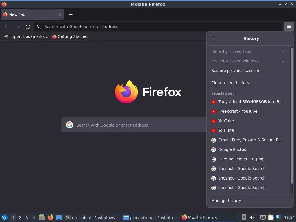This screenshot has width=296, height=222.
Task: Choose Clear recent history…
Action: click(x=248, y=83)
